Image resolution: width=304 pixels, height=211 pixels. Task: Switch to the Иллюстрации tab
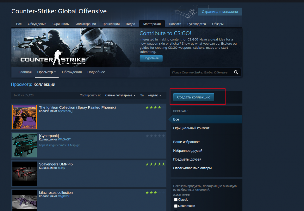point(86,24)
